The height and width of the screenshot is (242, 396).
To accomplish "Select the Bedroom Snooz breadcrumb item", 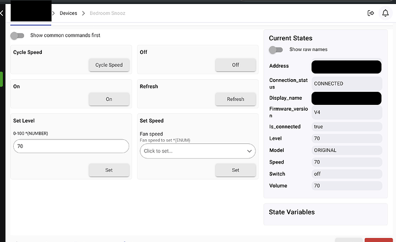I will pos(107,13).
